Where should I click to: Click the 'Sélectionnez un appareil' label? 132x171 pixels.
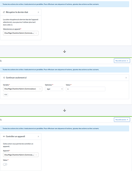coord(12,29)
